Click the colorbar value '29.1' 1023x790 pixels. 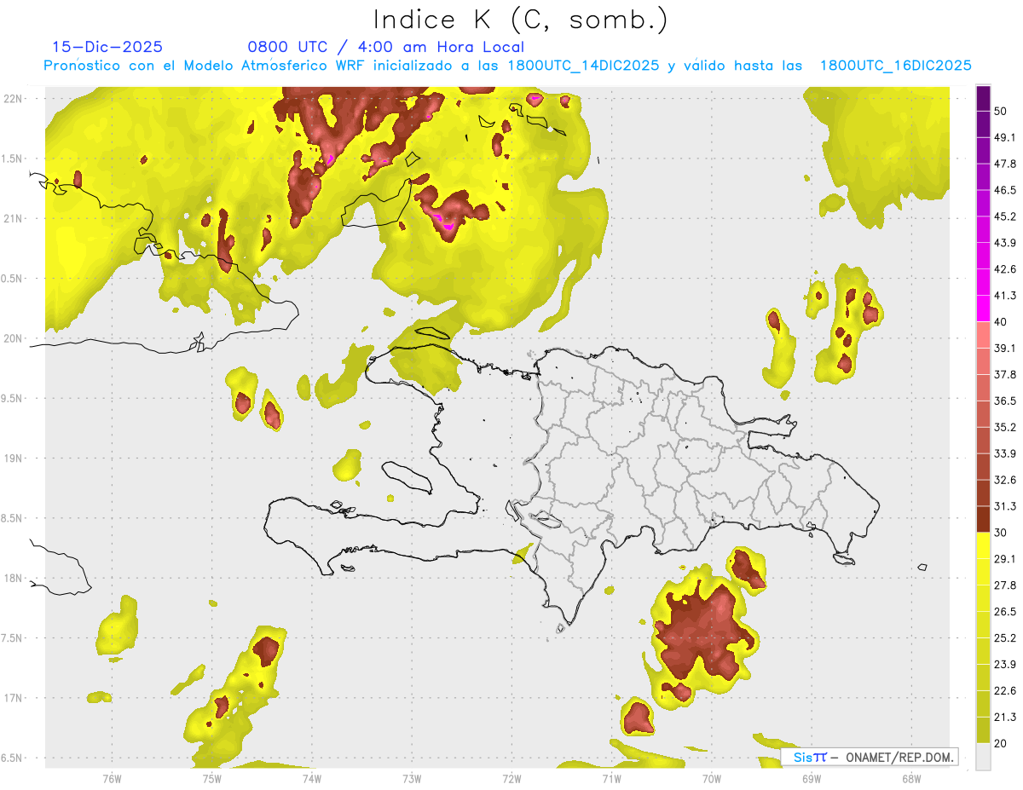1005,559
